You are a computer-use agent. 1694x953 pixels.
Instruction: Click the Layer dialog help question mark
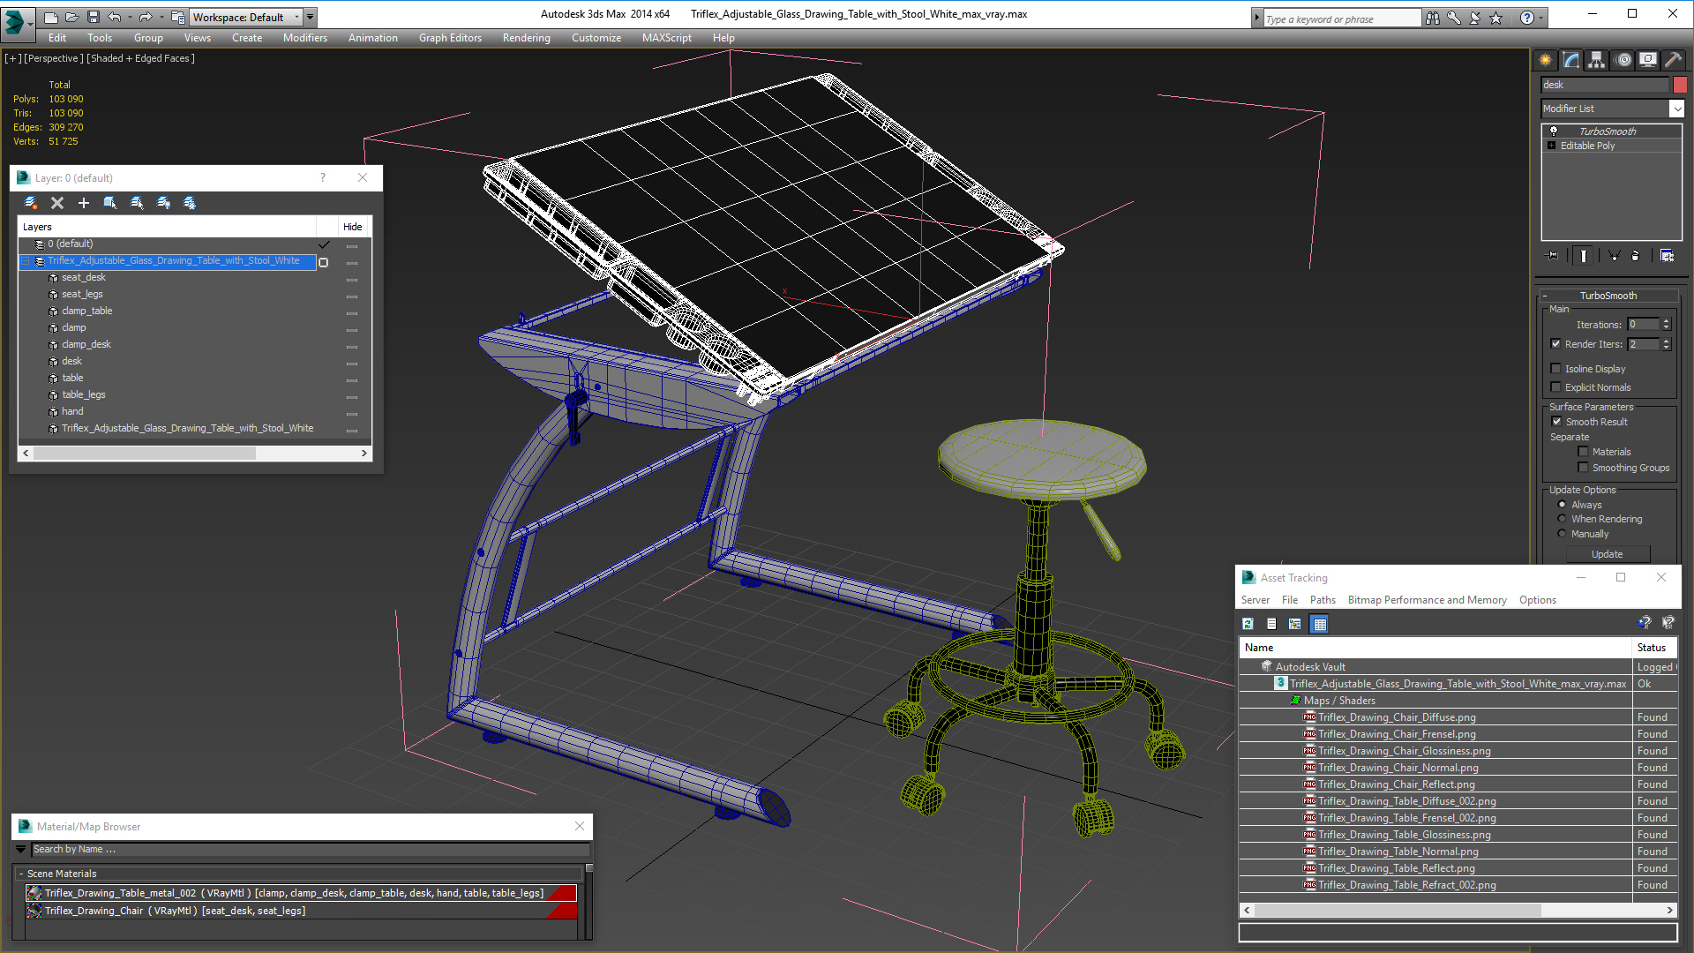coord(323,177)
